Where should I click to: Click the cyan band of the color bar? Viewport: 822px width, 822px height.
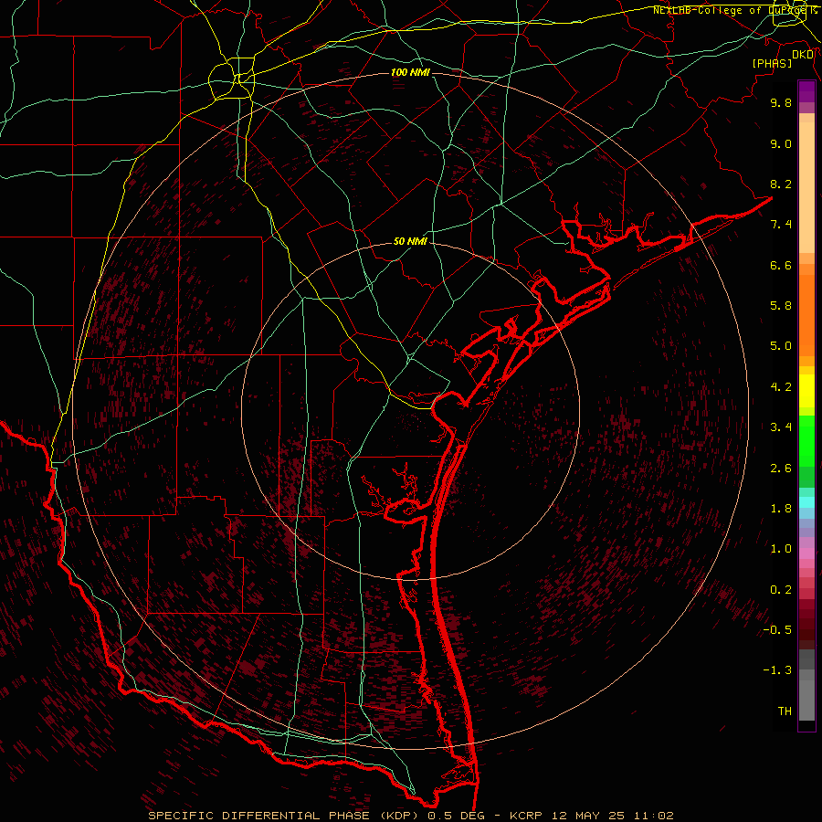[x=806, y=502]
